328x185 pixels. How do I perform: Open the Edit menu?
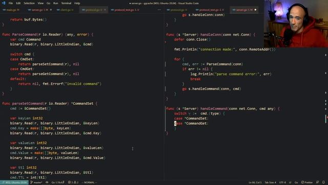click(x=18, y=3)
